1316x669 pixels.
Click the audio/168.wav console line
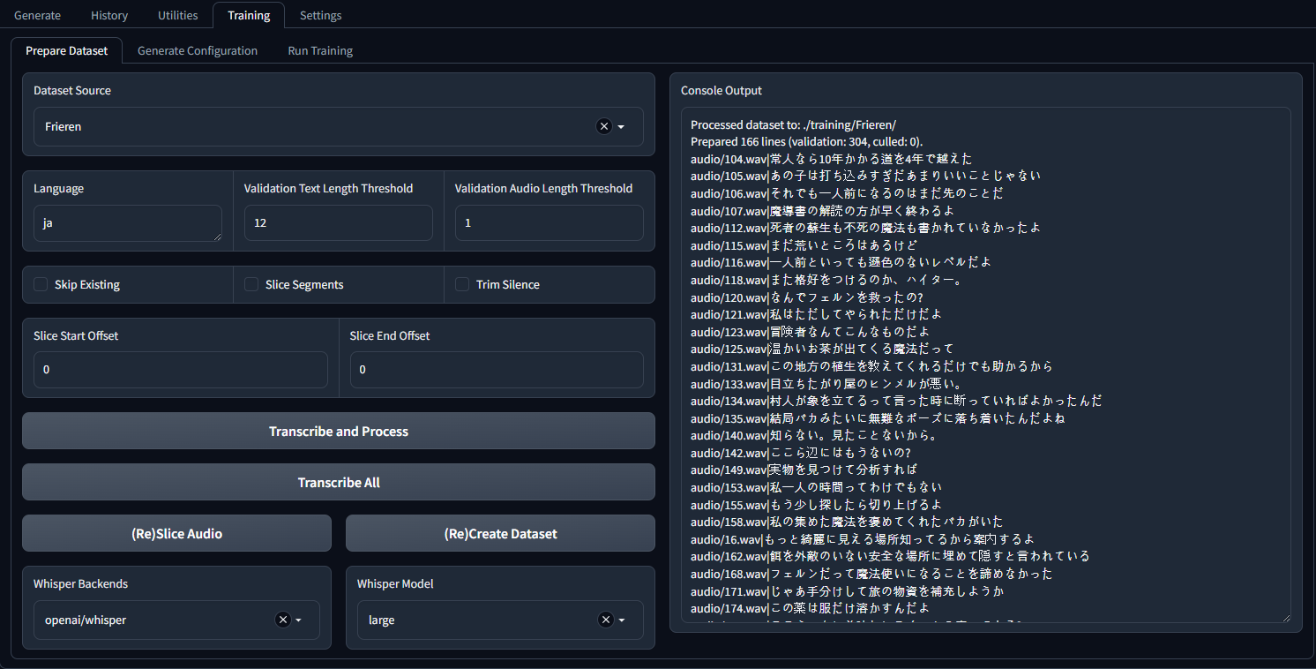871,574
